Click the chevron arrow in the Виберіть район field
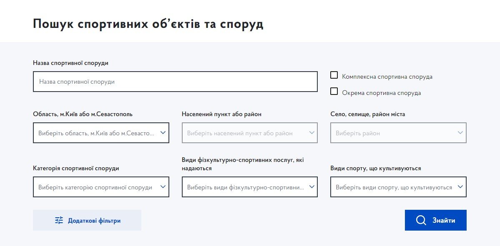Image resolution: width=500 pixels, height=246 pixels. [x=460, y=133]
